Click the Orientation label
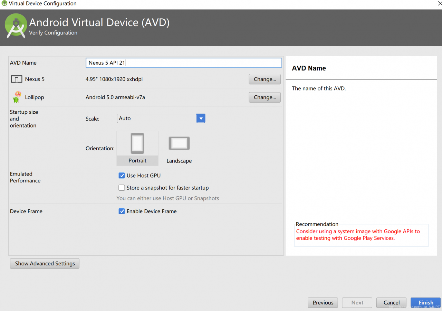Viewport: 442px width, 311px height. click(100, 149)
